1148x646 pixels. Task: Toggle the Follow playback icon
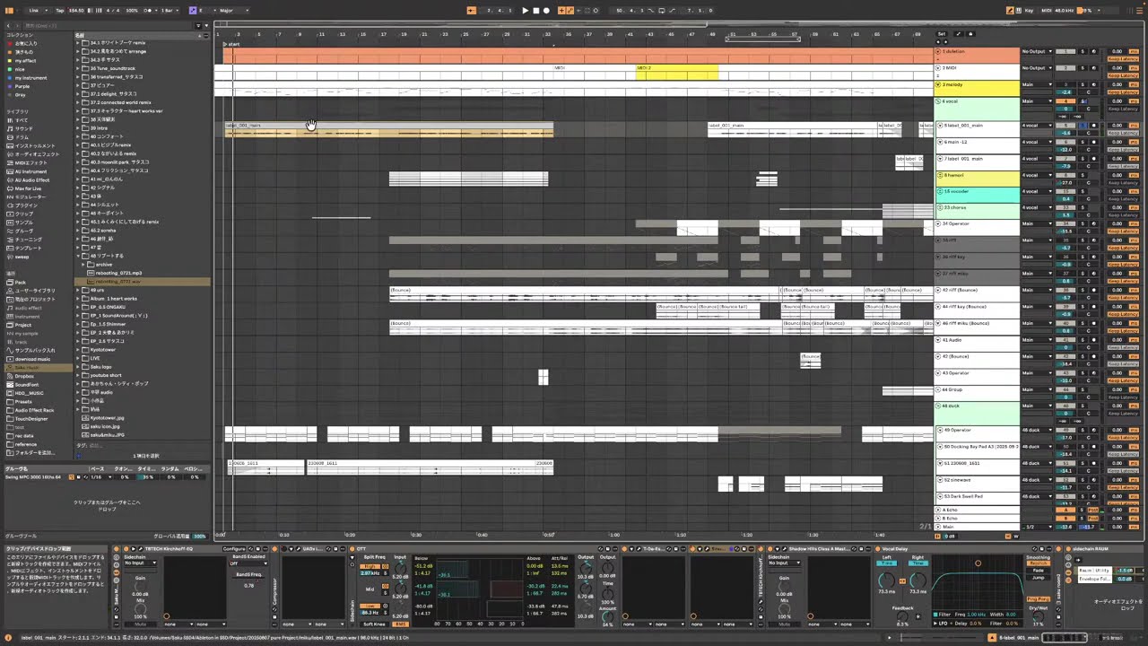472,11
